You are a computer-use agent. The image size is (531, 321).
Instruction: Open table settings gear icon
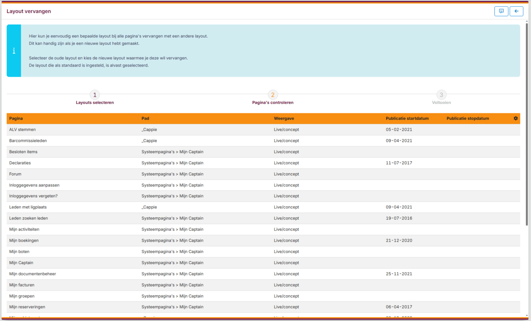(516, 118)
